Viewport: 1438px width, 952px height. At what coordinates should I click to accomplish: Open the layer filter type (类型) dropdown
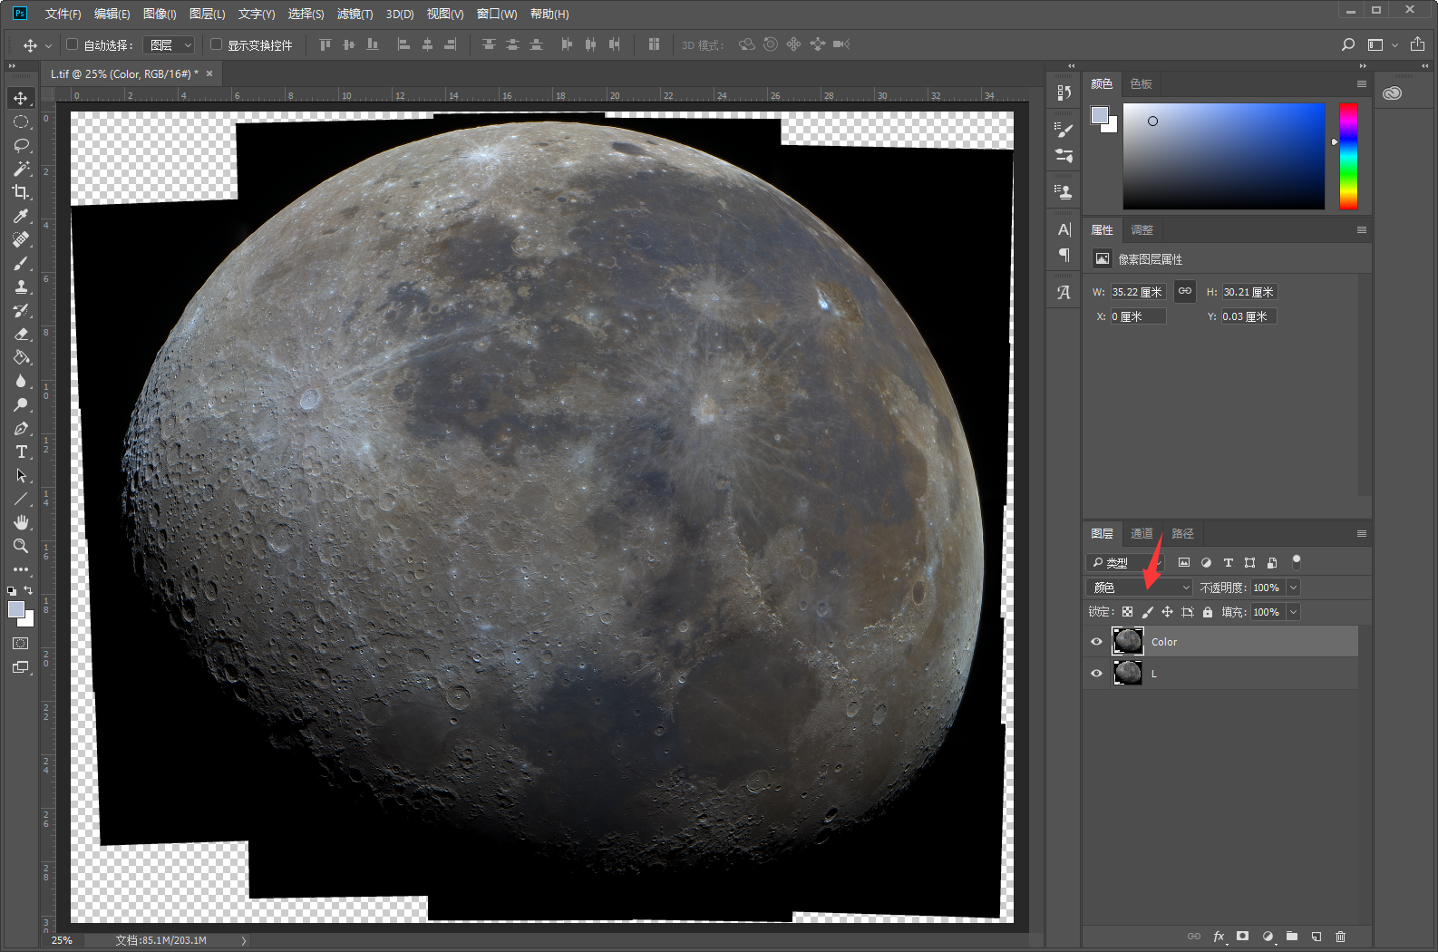(x=1125, y=562)
